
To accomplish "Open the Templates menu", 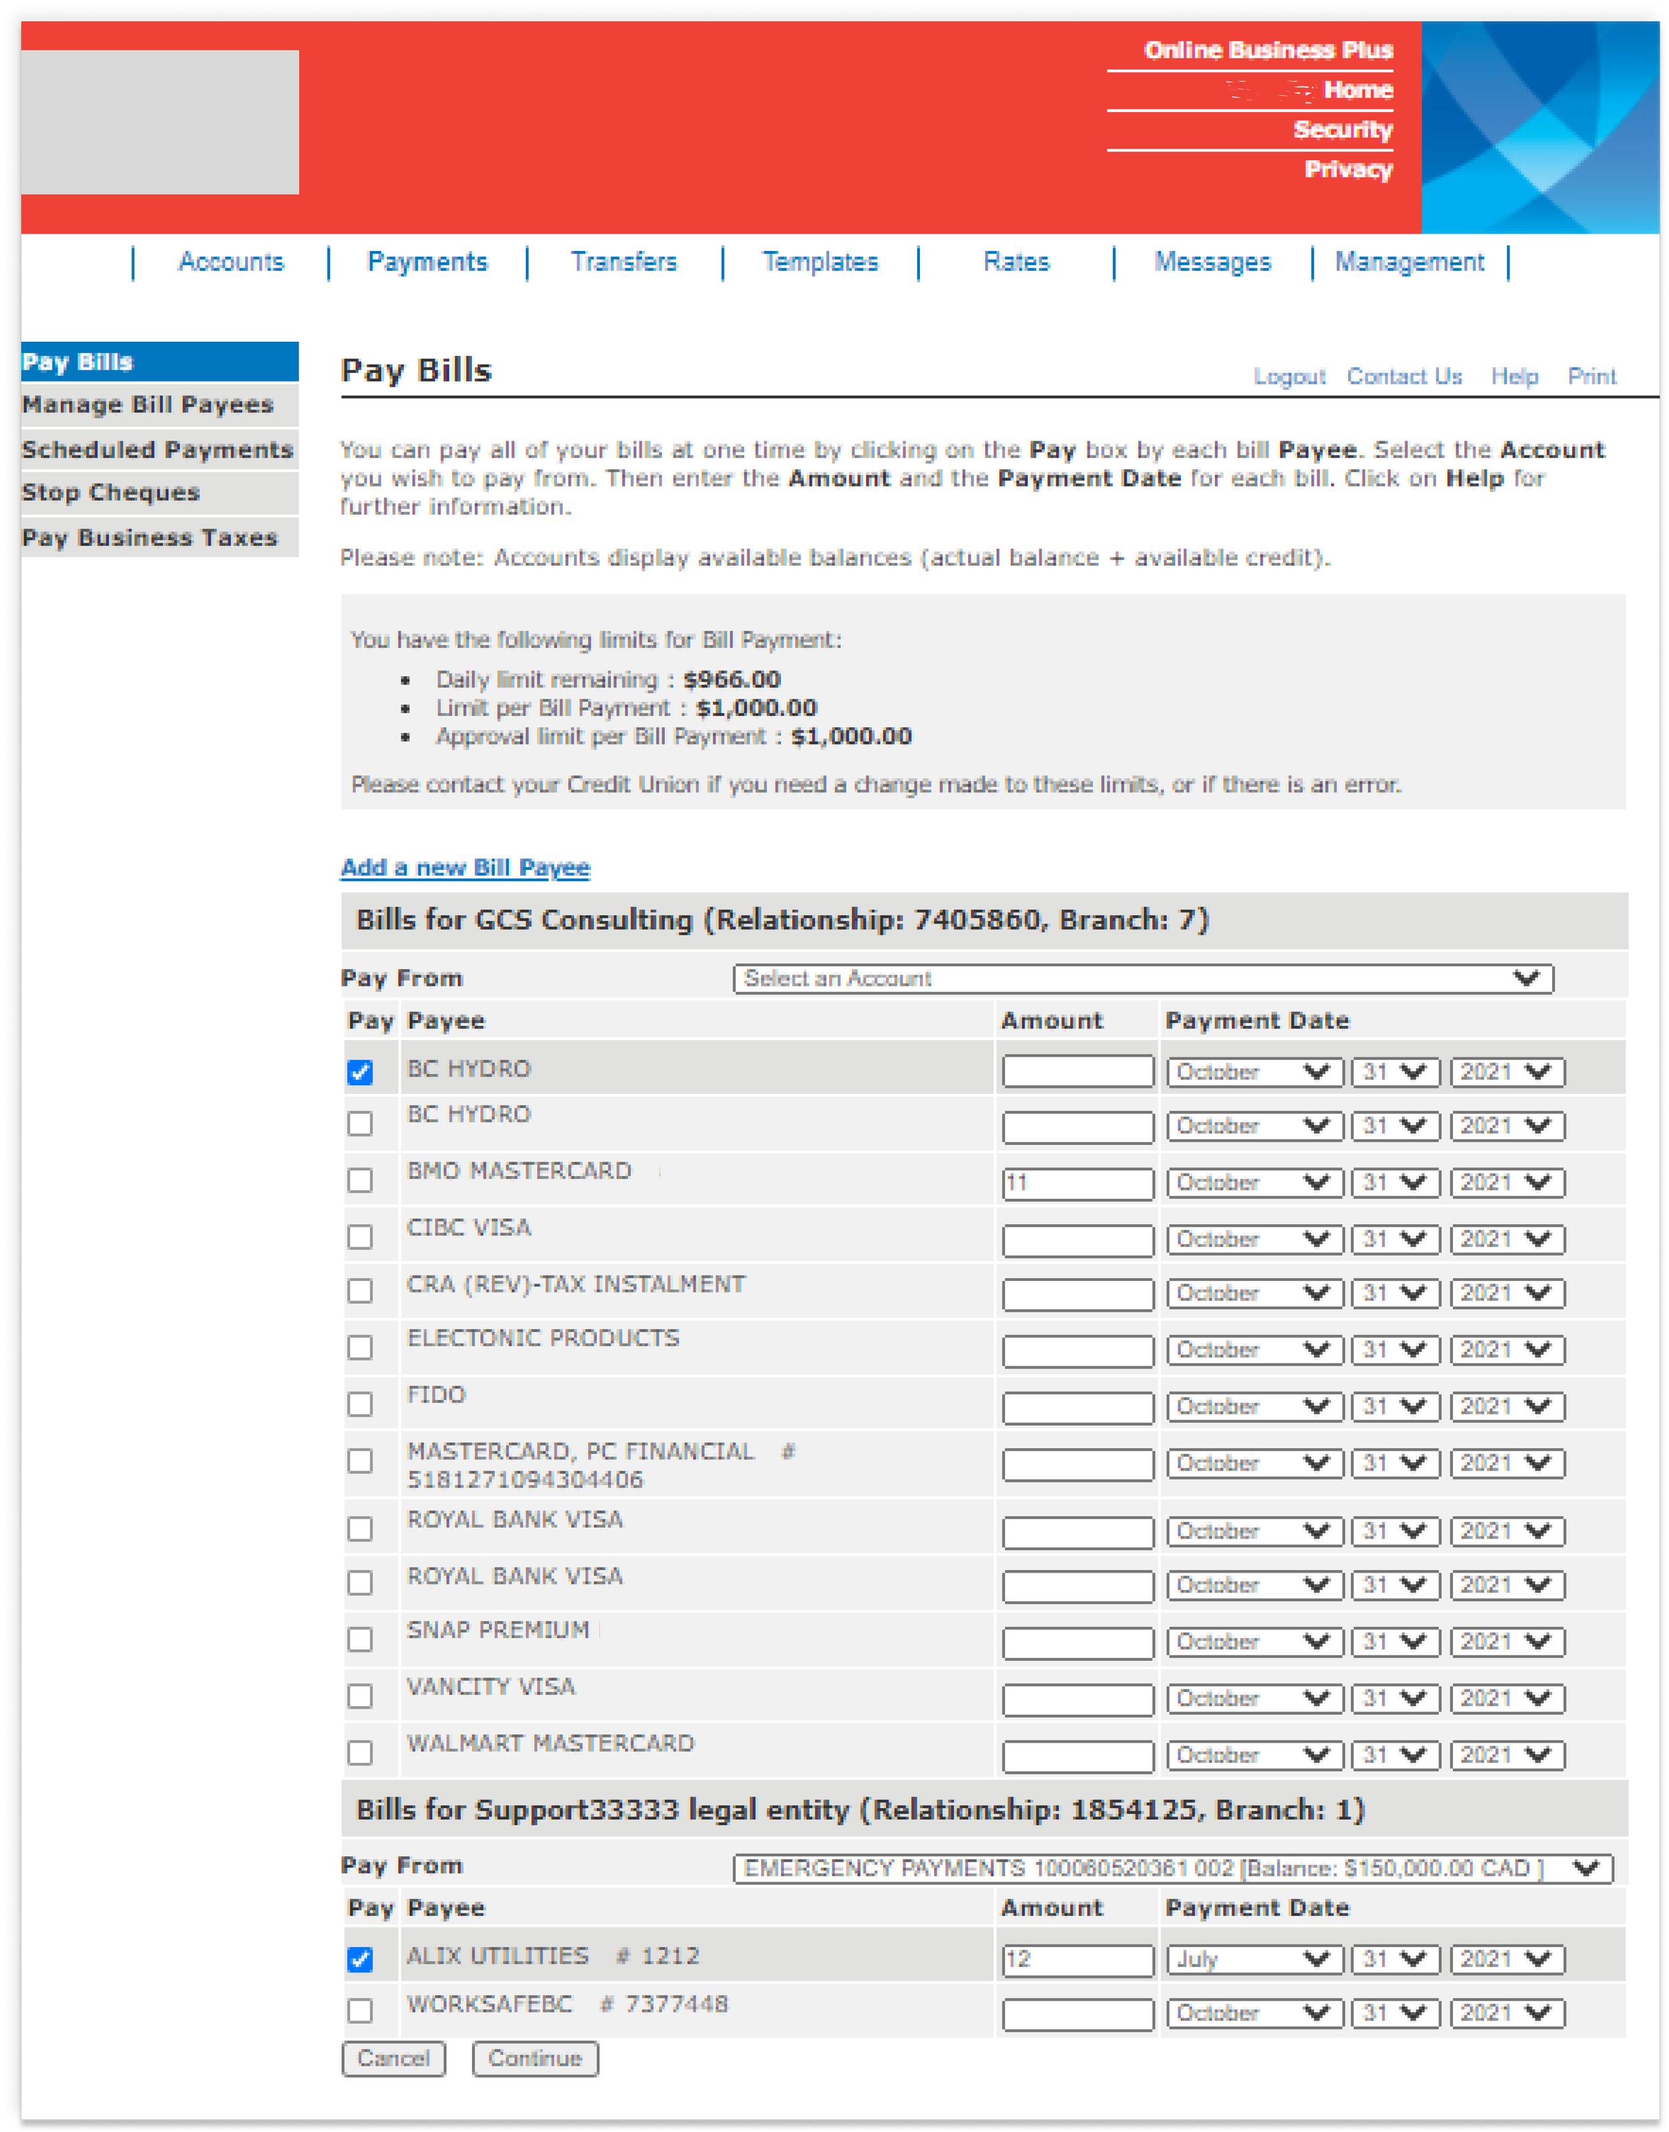I will pyautogui.click(x=820, y=262).
